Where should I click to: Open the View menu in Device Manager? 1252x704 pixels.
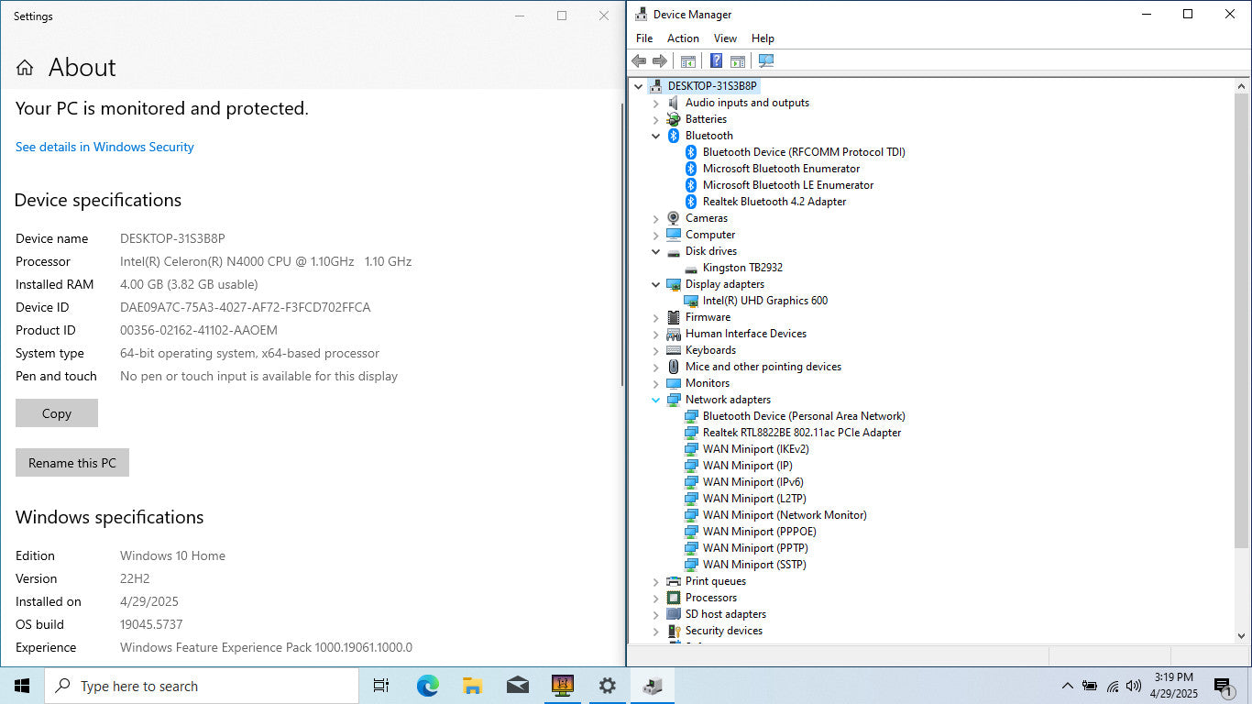point(725,38)
